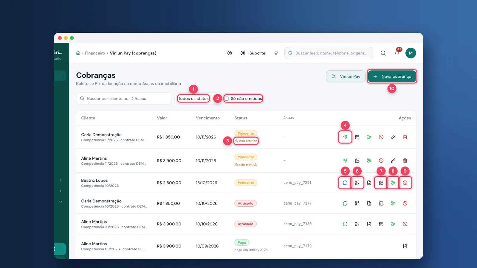477x268 pixels.
Task: Click the 'Vencimento' column header
Action: tap(208, 118)
